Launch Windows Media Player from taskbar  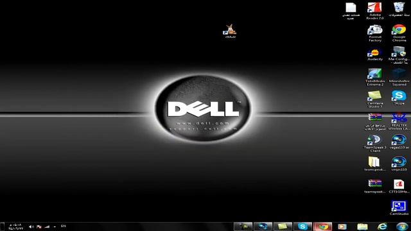point(342,227)
